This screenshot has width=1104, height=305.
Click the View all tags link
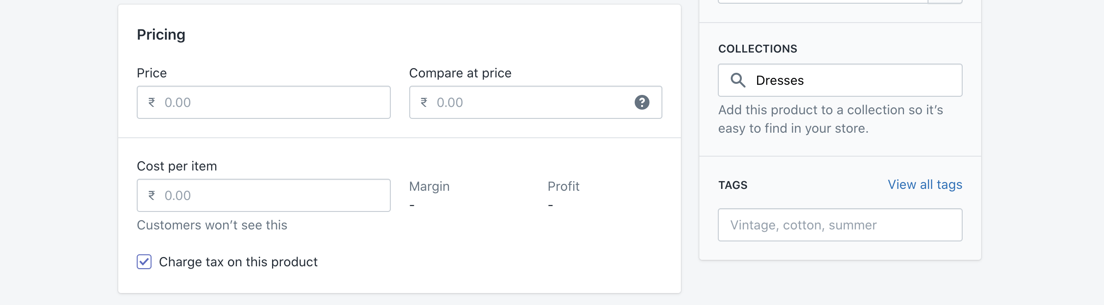[924, 184]
